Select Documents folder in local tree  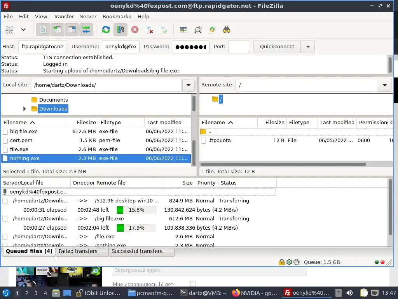pyautogui.click(x=53, y=100)
